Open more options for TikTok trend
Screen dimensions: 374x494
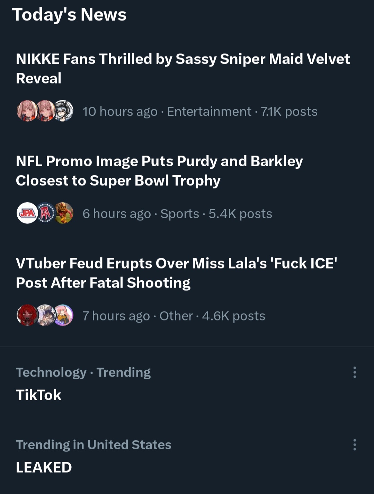click(355, 372)
